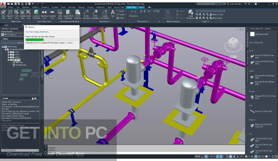
Task: Click the Save icon in quick access toolbar
Action: coord(15,4)
